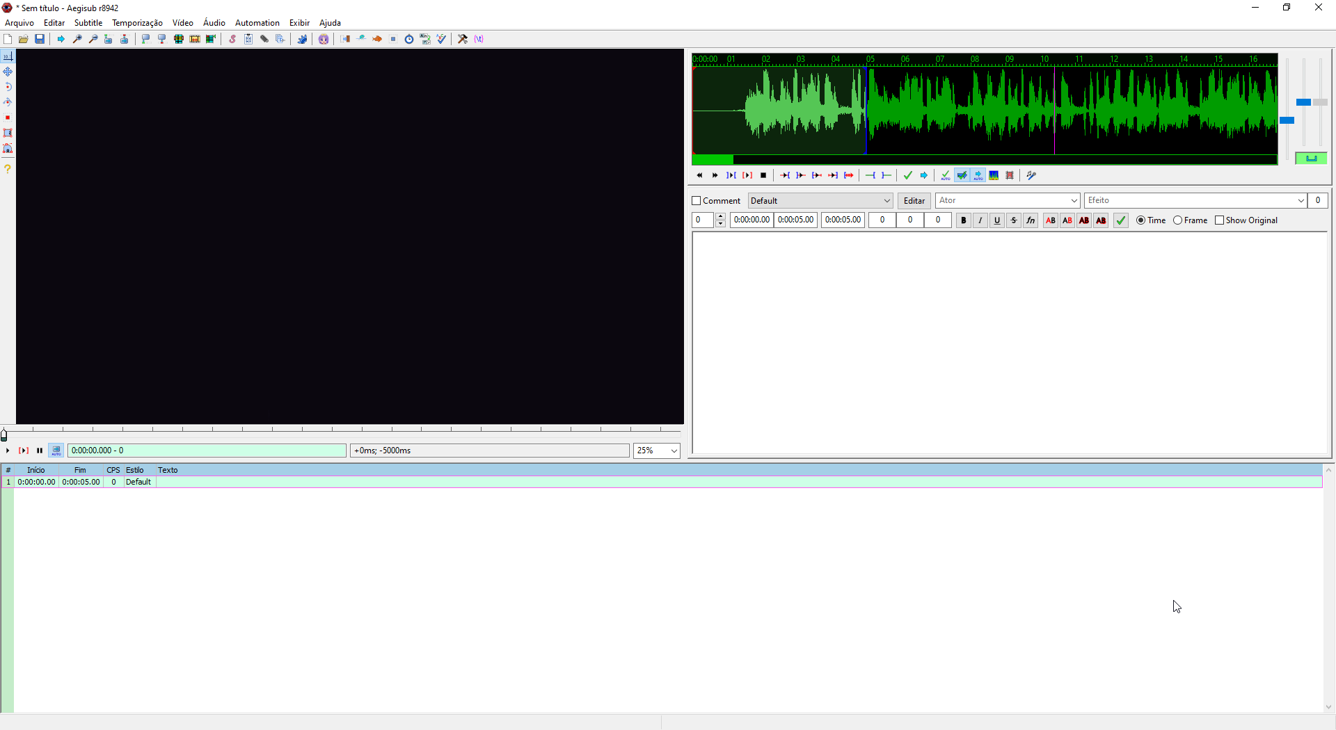Save subtitles with the floppy disk icon
Image resolution: width=1336 pixels, height=730 pixels.
point(40,39)
